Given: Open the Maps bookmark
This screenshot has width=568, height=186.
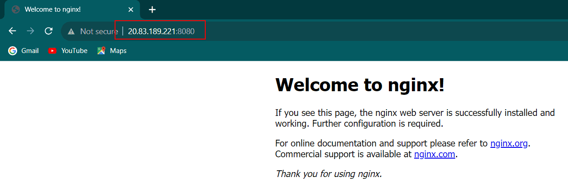Looking at the screenshot, I should click(x=112, y=51).
